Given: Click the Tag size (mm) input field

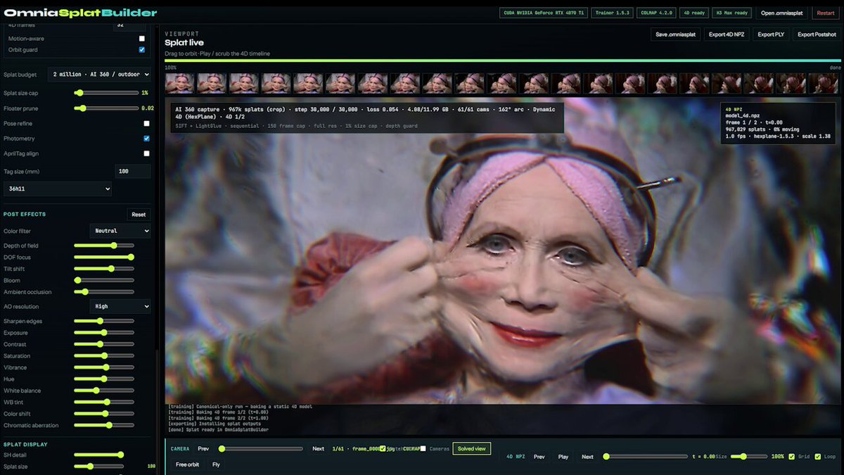Looking at the screenshot, I should coord(133,171).
